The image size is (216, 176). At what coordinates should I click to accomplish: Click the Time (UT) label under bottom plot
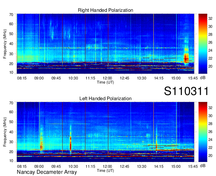pos(105,171)
